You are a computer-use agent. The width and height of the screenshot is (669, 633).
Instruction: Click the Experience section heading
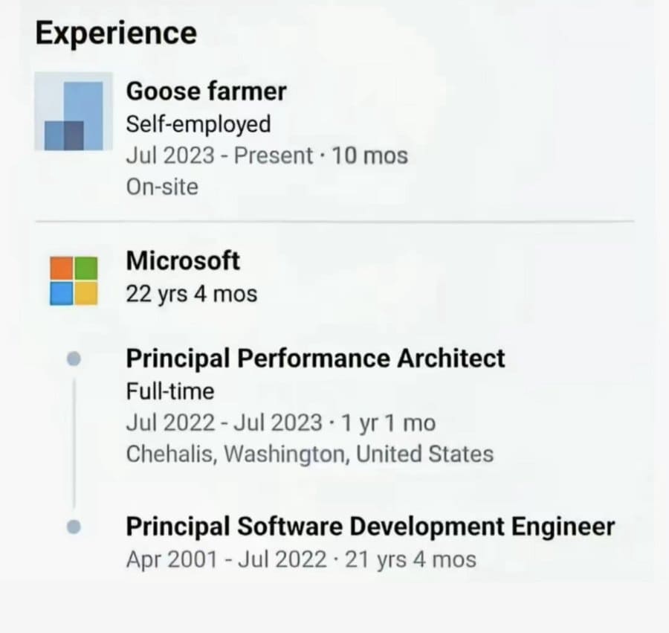click(116, 33)
